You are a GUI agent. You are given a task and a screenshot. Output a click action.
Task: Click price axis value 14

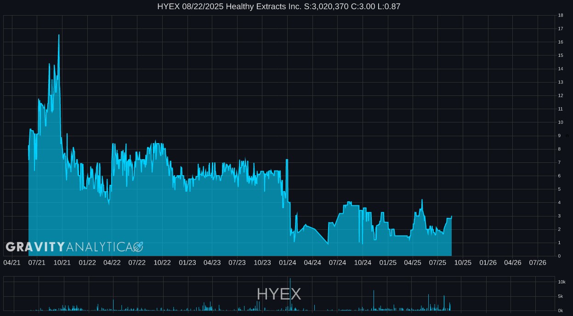tap(561, 69)
